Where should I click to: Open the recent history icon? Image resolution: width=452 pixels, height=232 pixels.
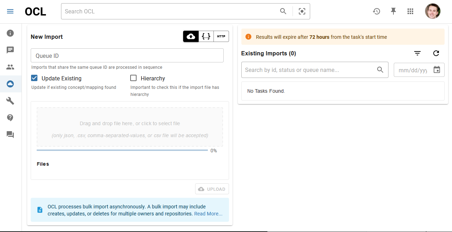(376, 11)
